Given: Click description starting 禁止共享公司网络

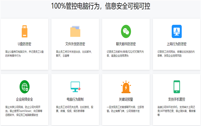Looking at the screenshot, I should [x=24, y=111].
